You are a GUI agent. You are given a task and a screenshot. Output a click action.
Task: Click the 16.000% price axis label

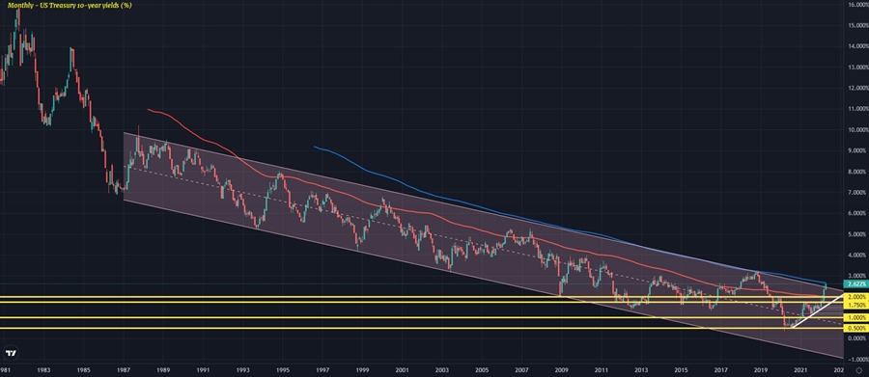[856, 5]
